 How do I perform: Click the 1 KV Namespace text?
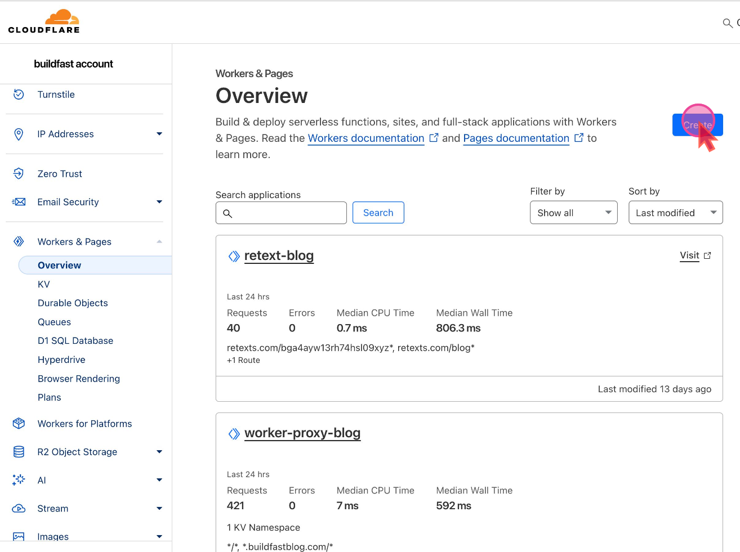(x=264, y=528)
